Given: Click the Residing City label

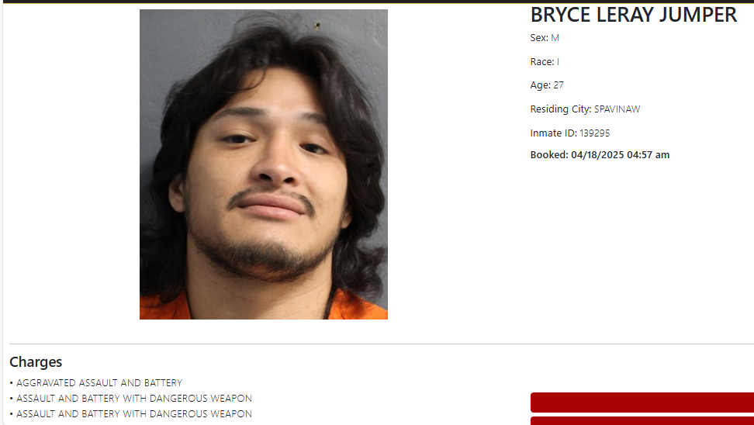Looking at the screenshot, I should click(561, 109).
